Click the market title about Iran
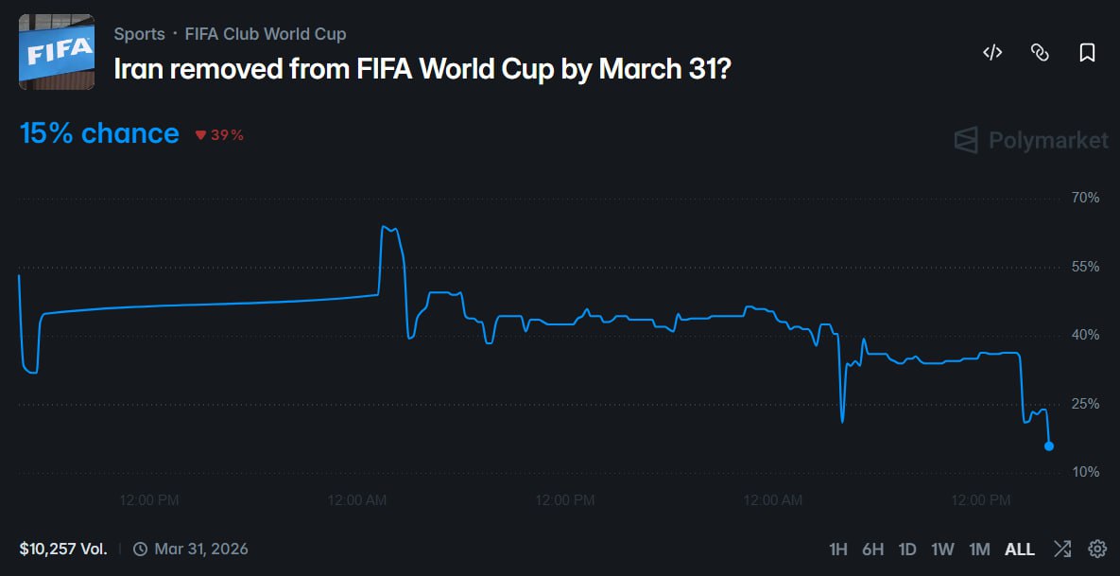 [x=422, y=70]
